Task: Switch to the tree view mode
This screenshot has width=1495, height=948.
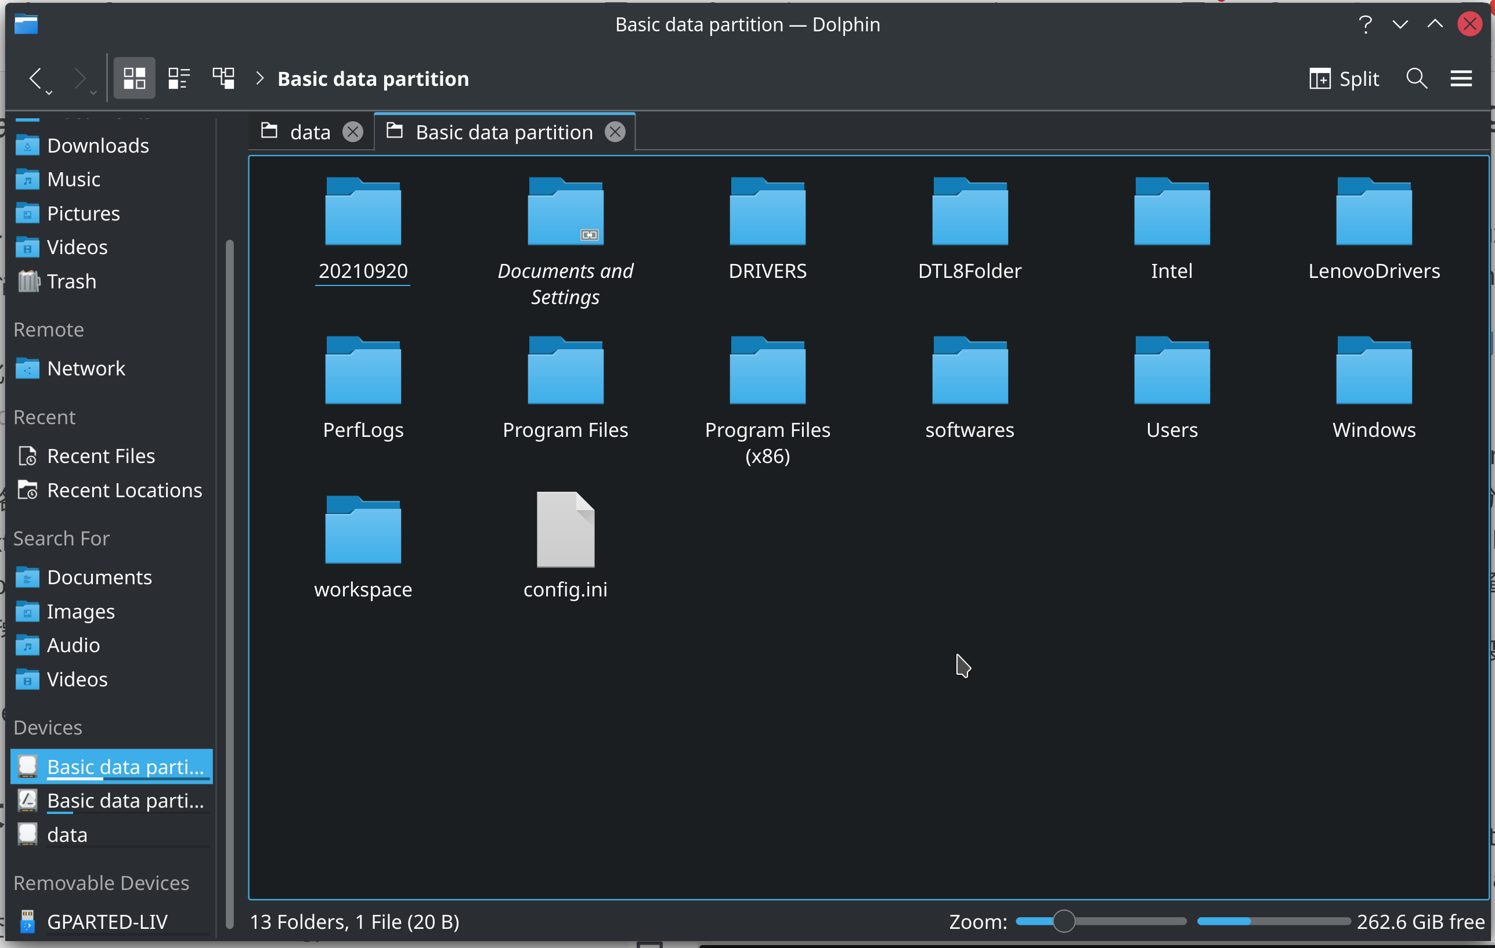Action: click(223, 78)
